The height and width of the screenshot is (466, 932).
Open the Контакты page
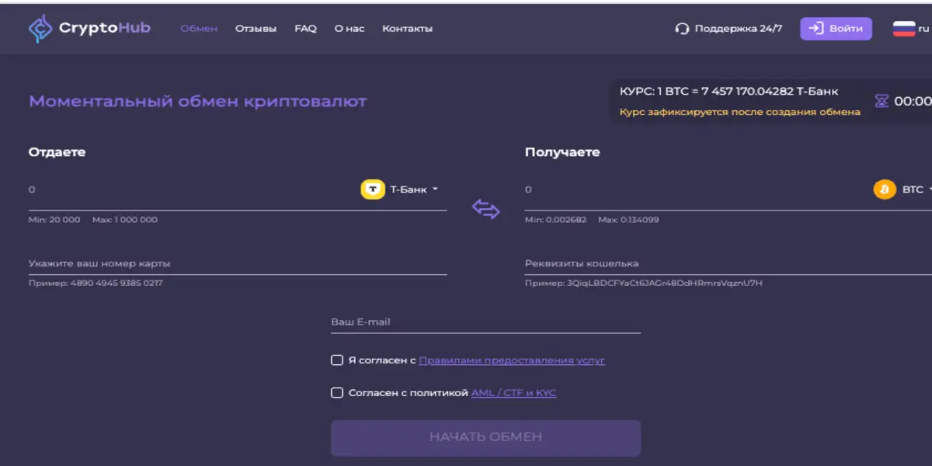click(x=407, y=28)
